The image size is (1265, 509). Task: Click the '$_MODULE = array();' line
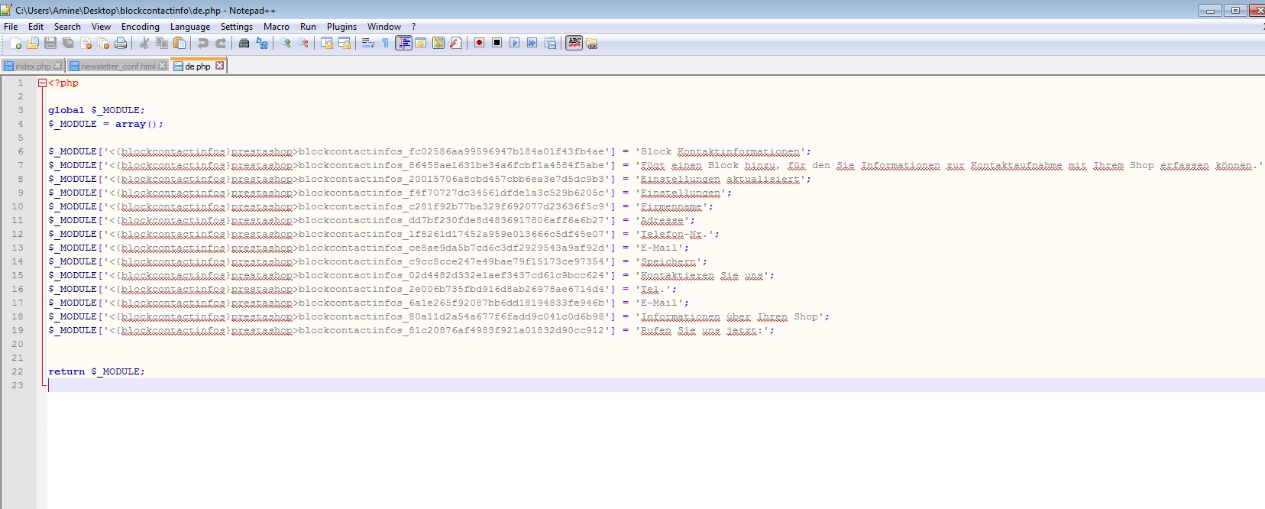click(x=105, y=124)
